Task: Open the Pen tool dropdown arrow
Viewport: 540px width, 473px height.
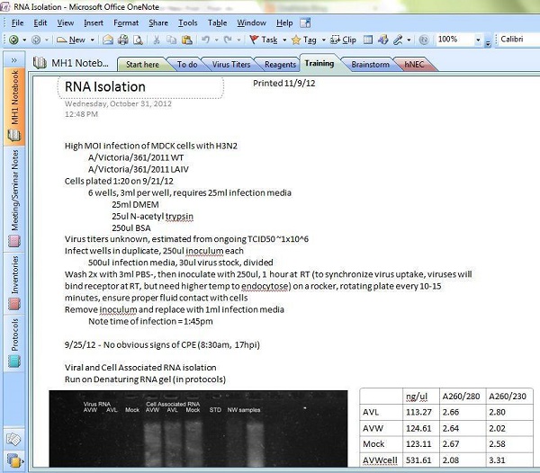Action: (x=409, y=40)
